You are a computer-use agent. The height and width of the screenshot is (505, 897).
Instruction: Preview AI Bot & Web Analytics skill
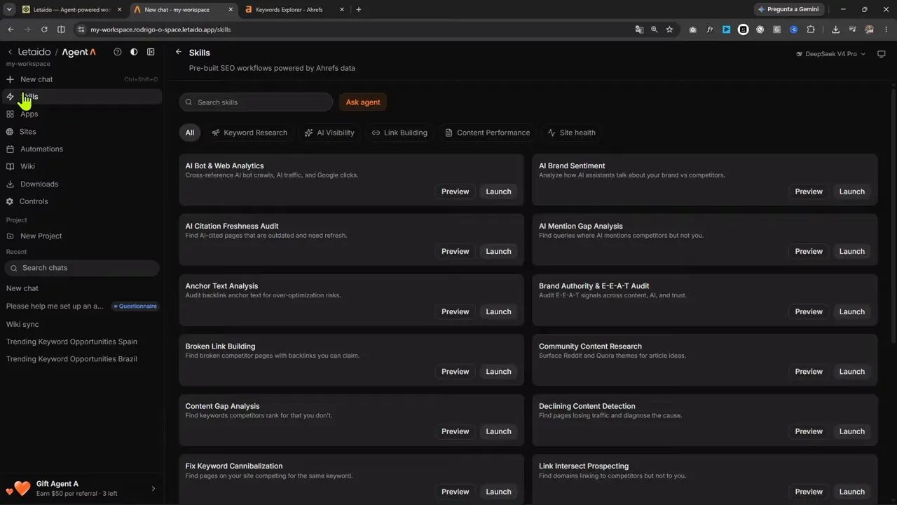point(456,191)
